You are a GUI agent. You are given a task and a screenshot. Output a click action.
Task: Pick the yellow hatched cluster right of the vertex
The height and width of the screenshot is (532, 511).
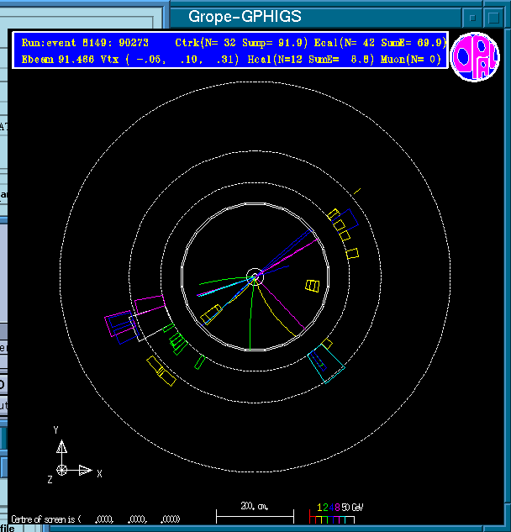pyautogui.click(x=313, y=286)
